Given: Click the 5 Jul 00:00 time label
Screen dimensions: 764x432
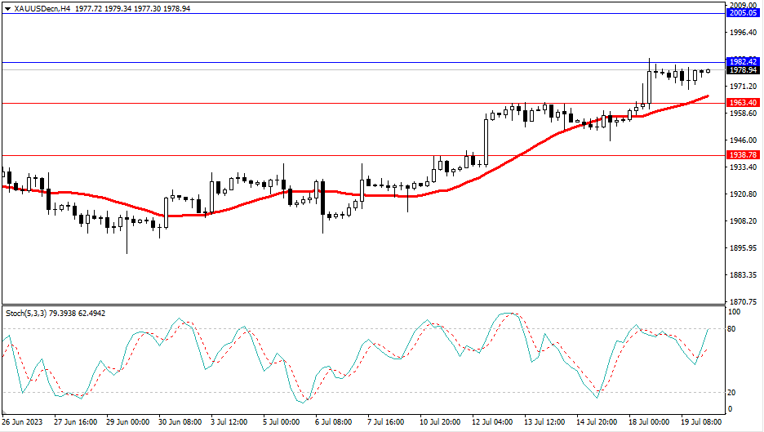Looking at the screenshot, I should (282, 423).
